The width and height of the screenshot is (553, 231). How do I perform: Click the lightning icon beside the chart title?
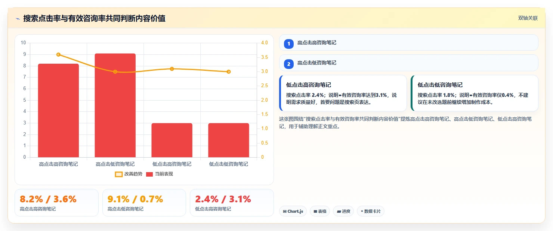point(18,19)
